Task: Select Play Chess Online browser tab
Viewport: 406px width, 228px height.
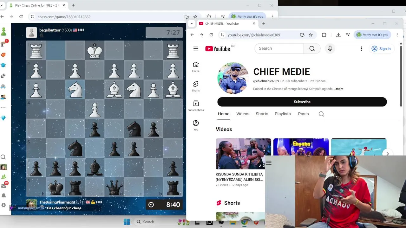Action: point(36,5)
